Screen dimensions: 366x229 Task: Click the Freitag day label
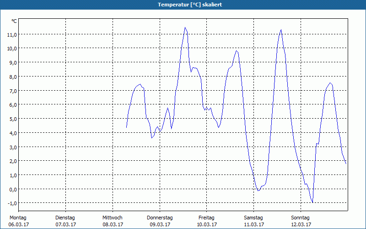(207, 218)
